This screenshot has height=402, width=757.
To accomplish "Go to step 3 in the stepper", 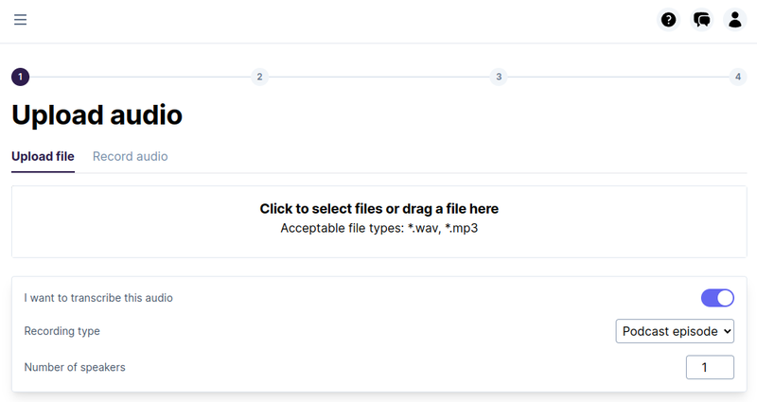I will (x=499, y=77).
